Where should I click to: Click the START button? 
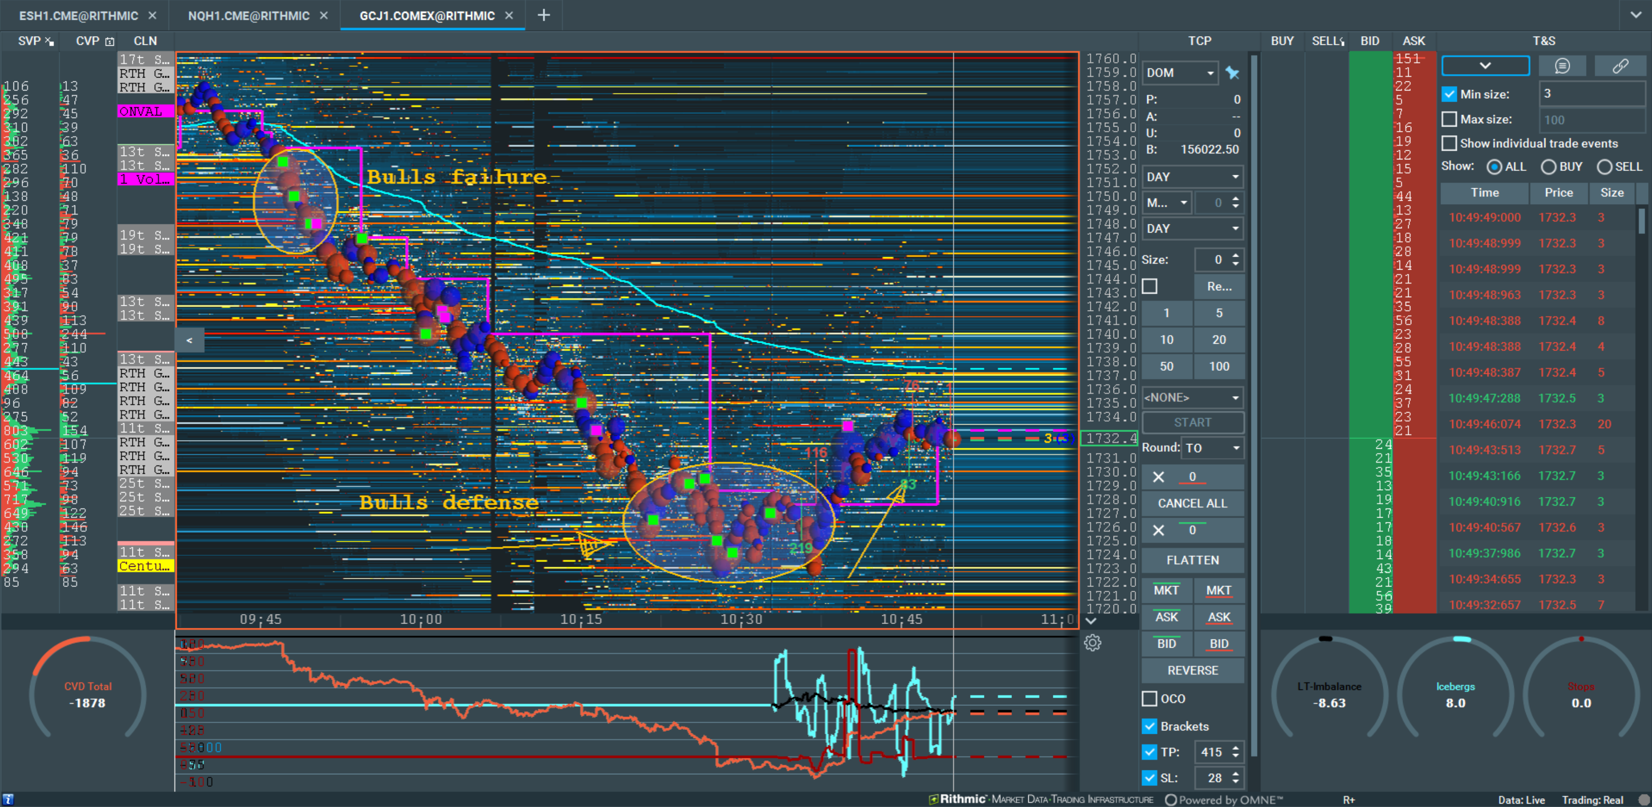[1193, 422]
